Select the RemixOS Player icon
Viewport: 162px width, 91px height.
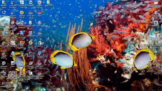(x=31, y=73)
